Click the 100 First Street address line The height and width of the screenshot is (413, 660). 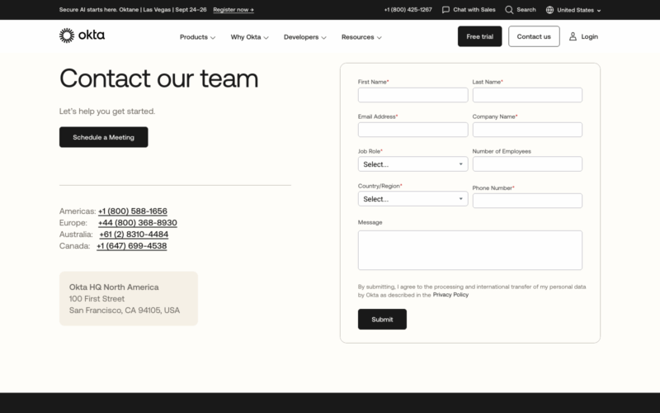pos(97,299)
